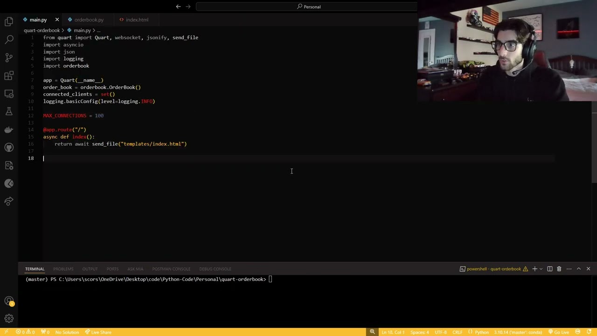Image resolution: width=597 pixels, height=336 pixels.
Task: Open the Source Control view
Action: click(x=9, y=58)
